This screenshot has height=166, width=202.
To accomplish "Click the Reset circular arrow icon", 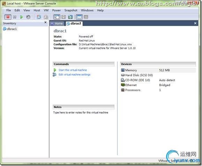I will (x=28, y=17).
